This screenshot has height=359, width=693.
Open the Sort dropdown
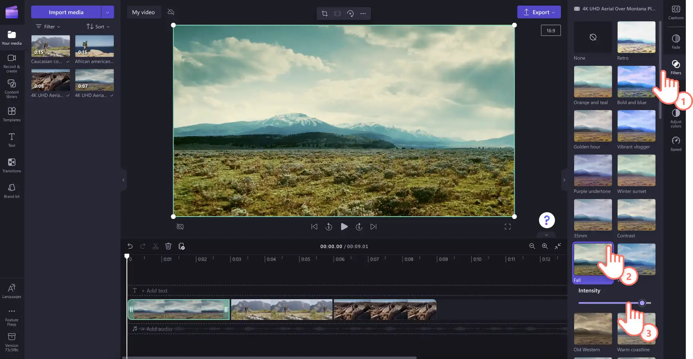point(98,27)
